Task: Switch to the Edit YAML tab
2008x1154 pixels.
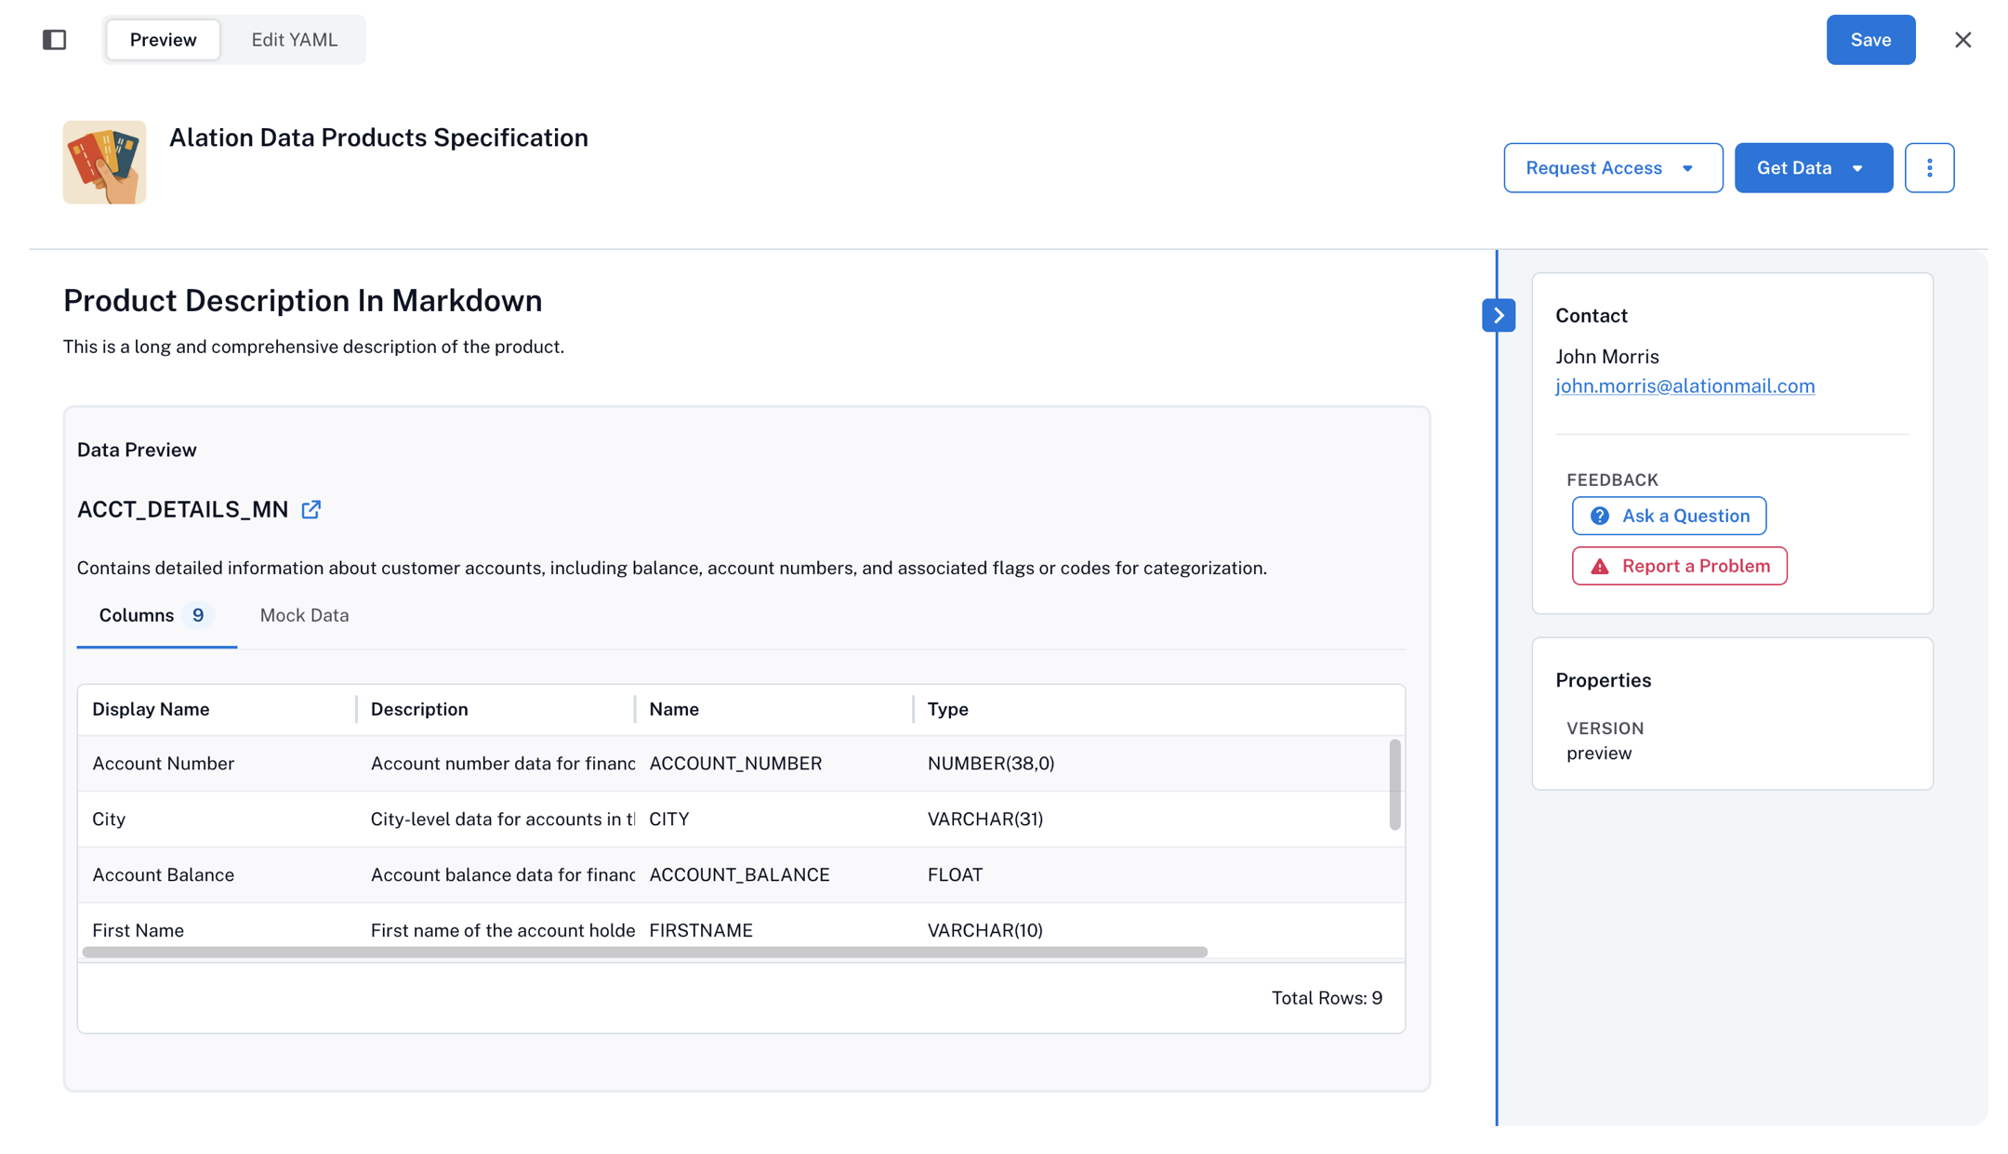Action: 293,39
